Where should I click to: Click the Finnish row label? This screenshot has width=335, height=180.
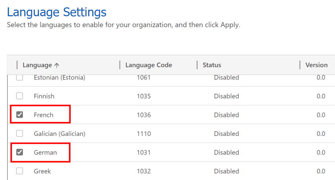click(44, 96)
